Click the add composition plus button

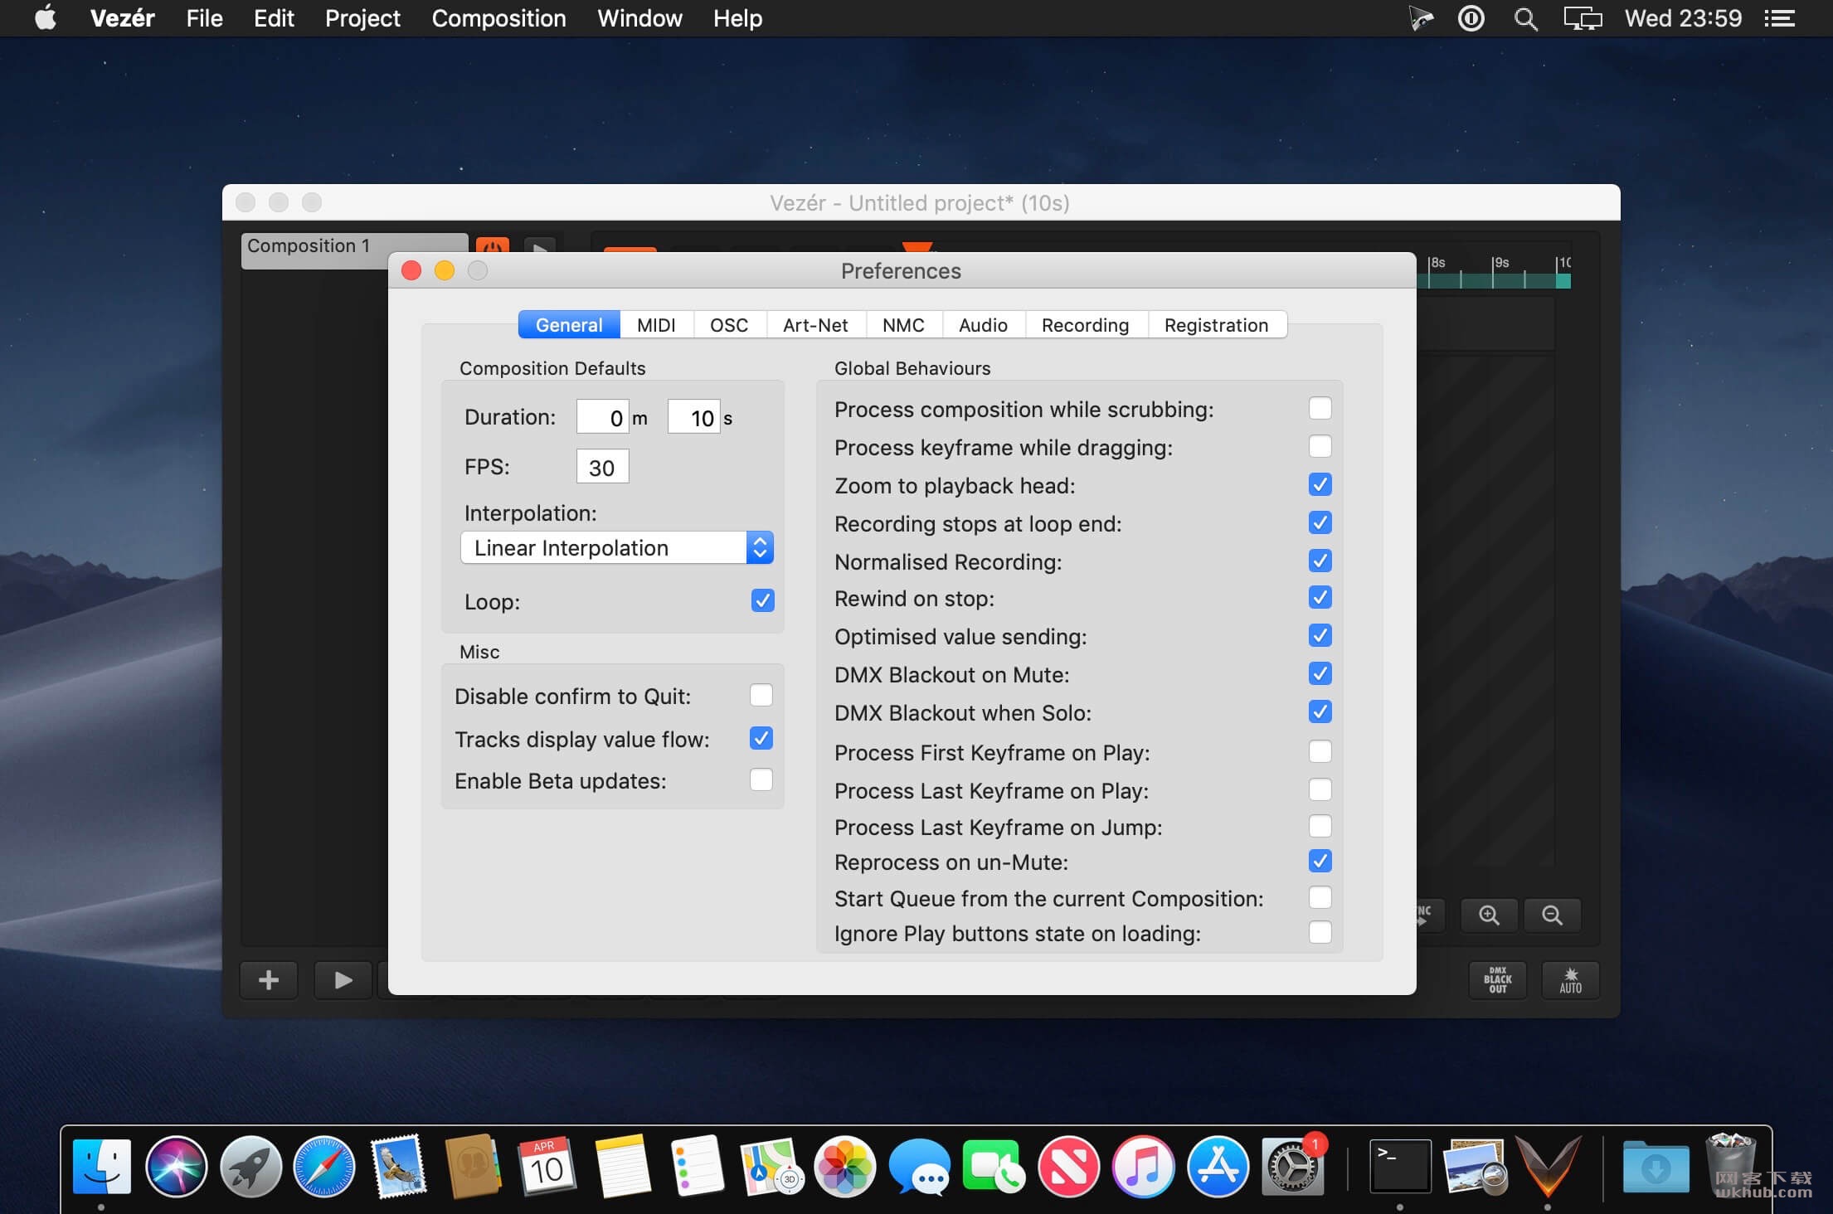269,980
